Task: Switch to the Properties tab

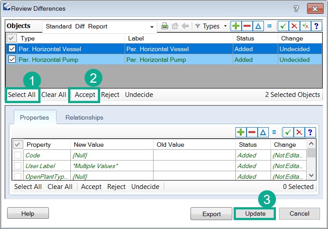Action: point(35,117)
